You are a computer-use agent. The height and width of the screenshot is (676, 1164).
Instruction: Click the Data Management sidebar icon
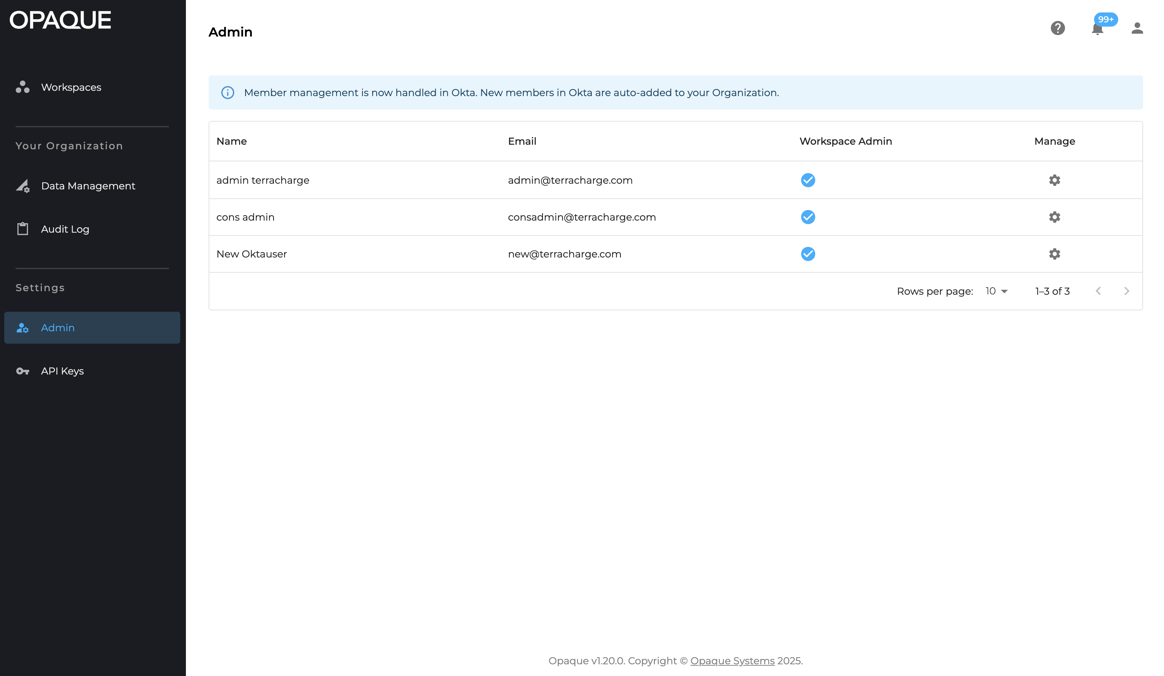[x=23, y=185]
